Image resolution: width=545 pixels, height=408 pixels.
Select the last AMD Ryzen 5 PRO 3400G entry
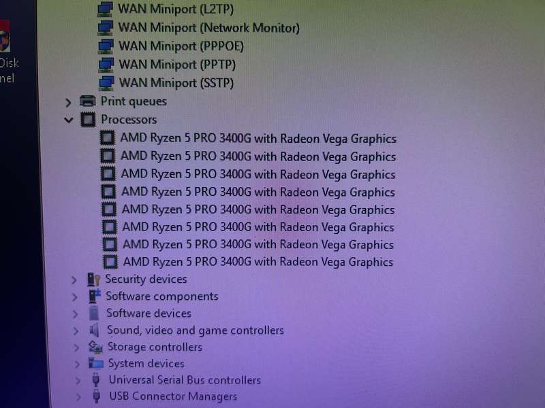click(258, 262)
